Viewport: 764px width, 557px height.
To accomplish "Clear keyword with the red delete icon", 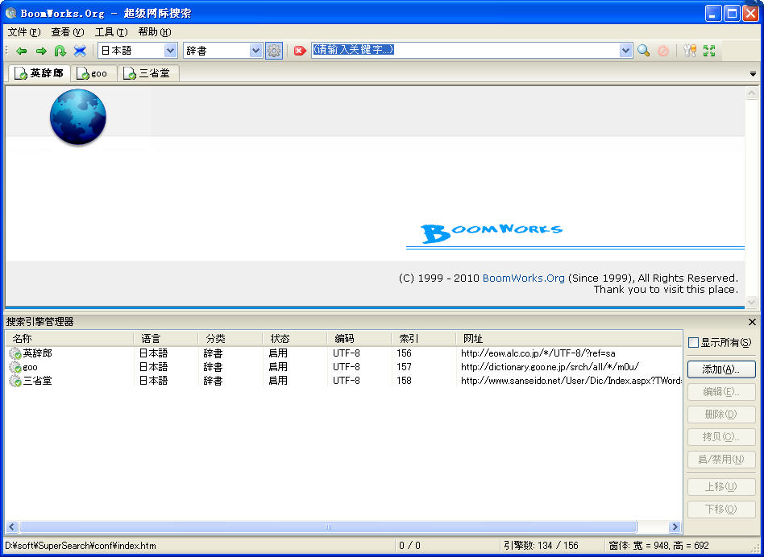I will (300, 51).
